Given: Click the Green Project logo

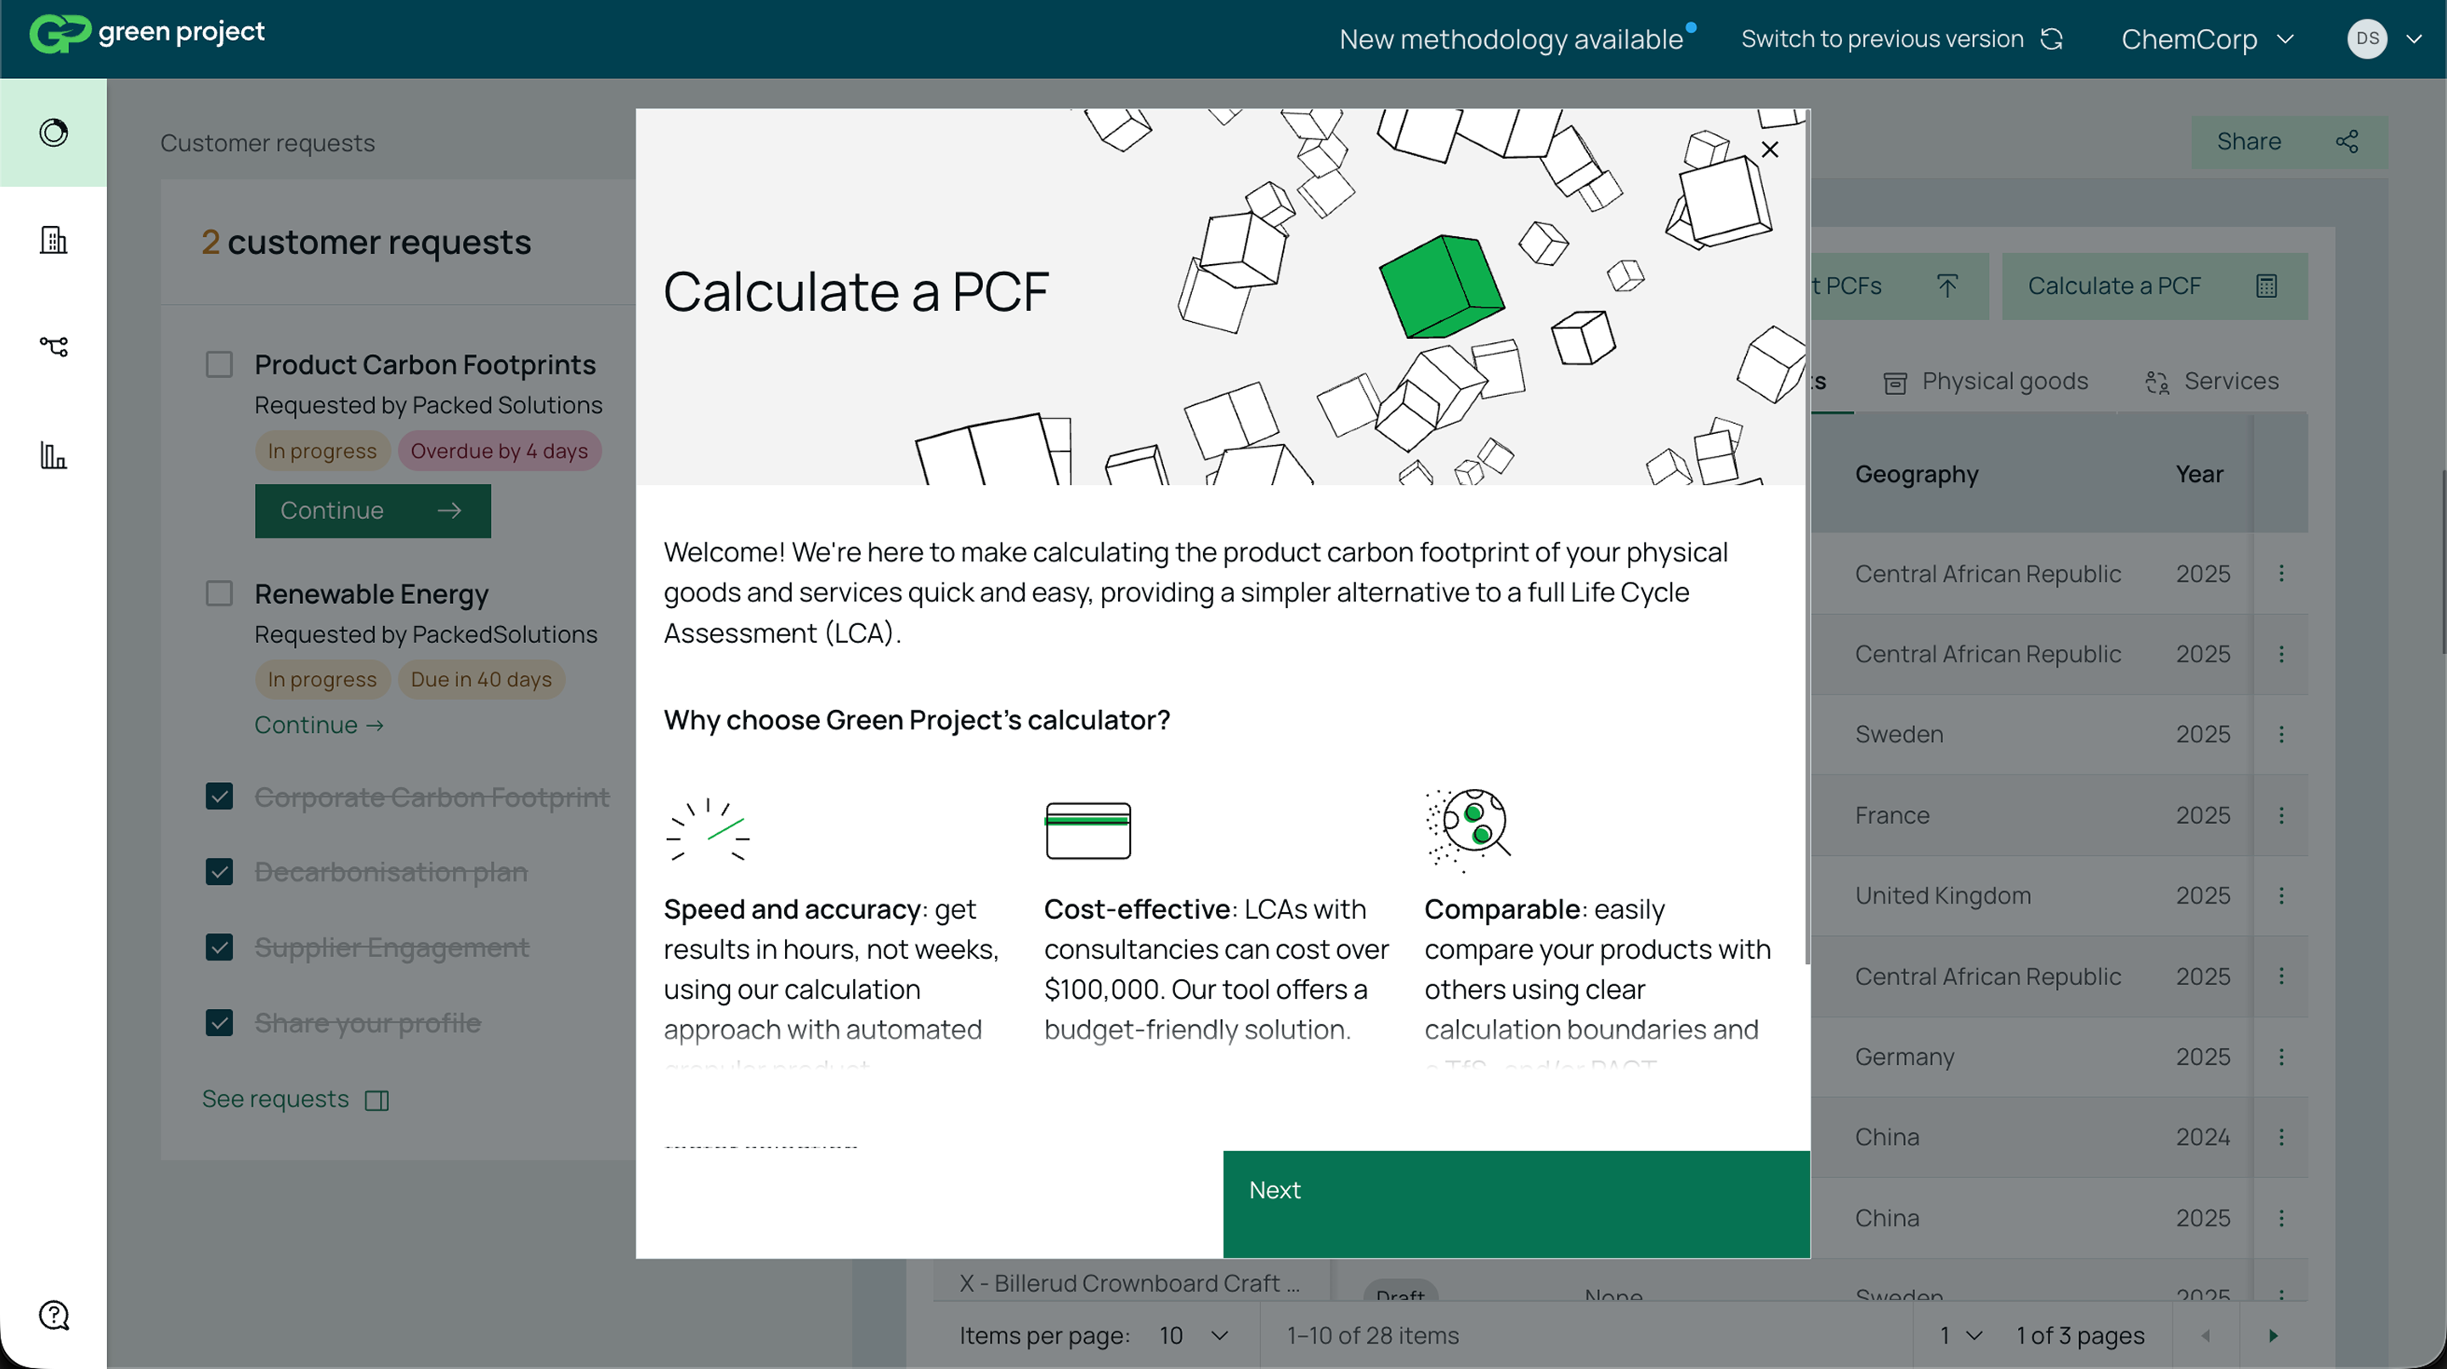Looking at the screenshot, I should coord(147,33).
